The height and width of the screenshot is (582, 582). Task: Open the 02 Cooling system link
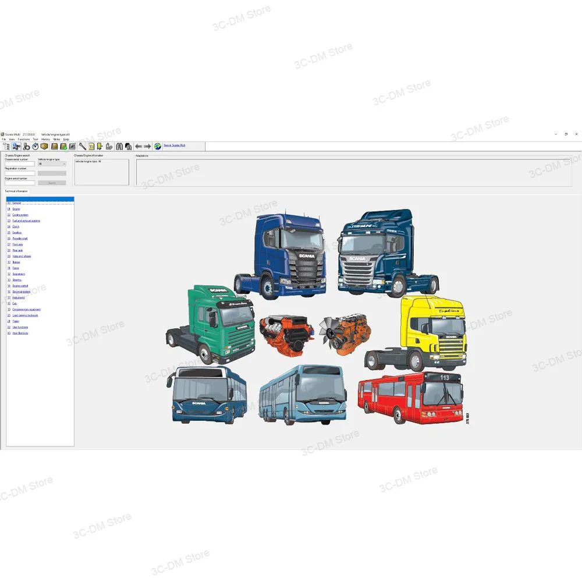click(x=18, y=215)
